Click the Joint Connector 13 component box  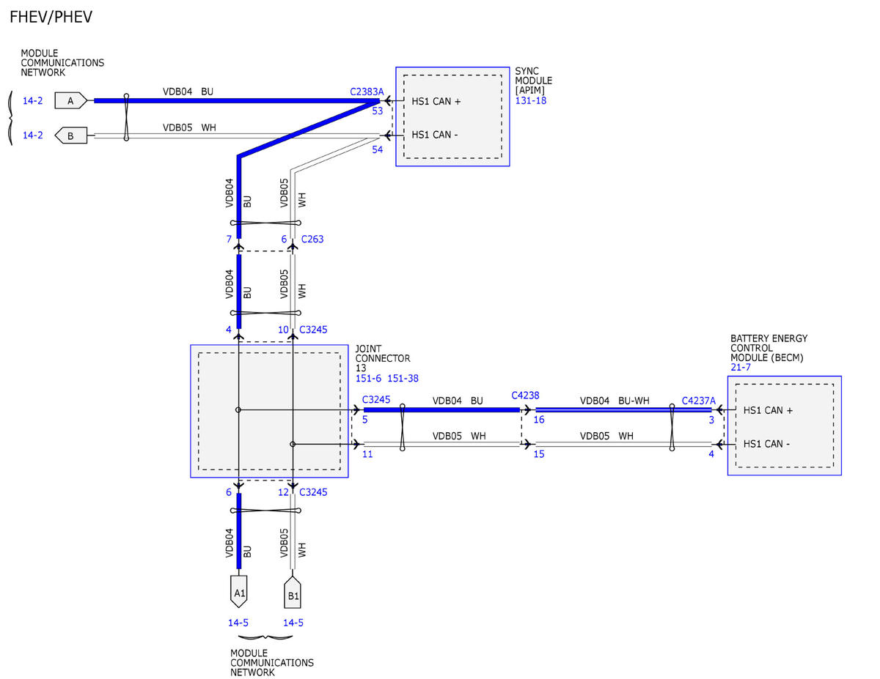[x=269, y=411]
